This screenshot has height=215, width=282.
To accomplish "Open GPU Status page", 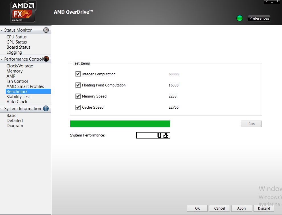I will tap(17, 42).
